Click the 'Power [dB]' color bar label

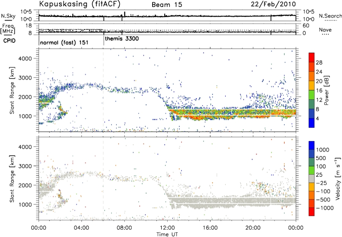point(326,90)
